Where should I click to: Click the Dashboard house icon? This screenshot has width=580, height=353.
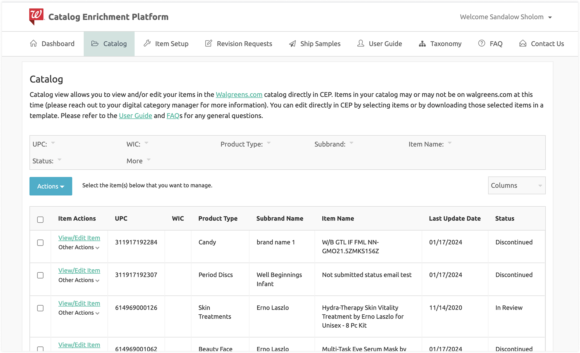[x=34, y=43]
